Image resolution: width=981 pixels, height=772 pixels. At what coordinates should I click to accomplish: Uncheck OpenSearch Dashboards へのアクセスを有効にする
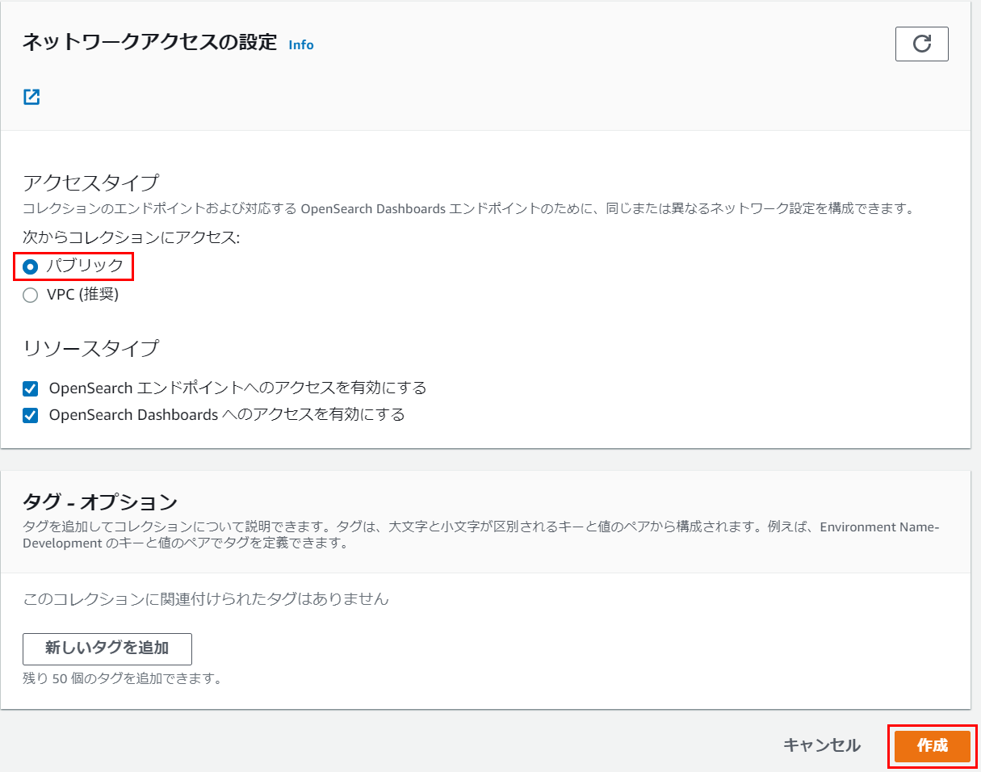tap(30, 414)
